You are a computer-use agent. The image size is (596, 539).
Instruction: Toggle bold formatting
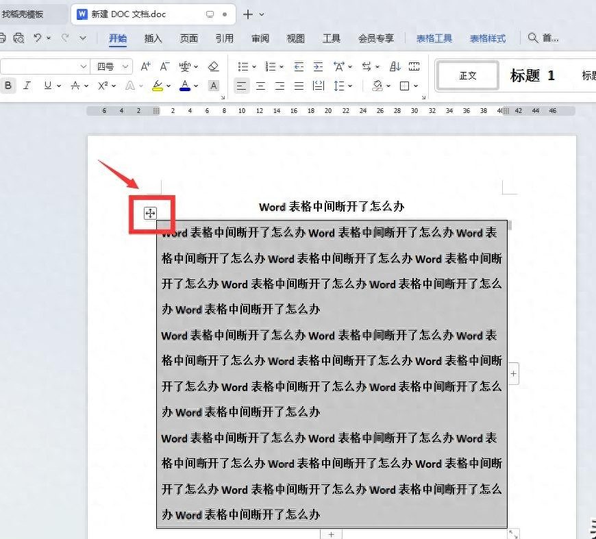[x=8, y=86]
